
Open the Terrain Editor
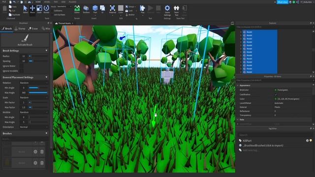[x=77, y=9]
